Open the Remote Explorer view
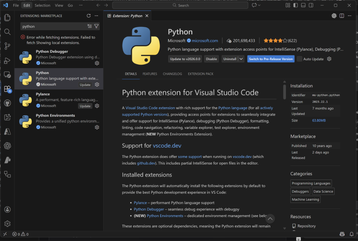 (x=7, y=74)
